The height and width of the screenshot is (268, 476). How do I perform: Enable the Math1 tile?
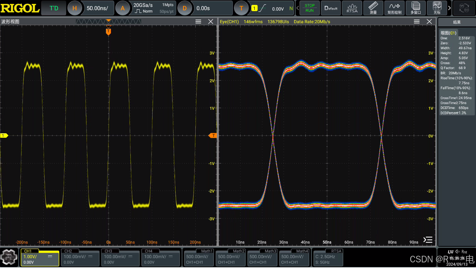tap(199, 257)
